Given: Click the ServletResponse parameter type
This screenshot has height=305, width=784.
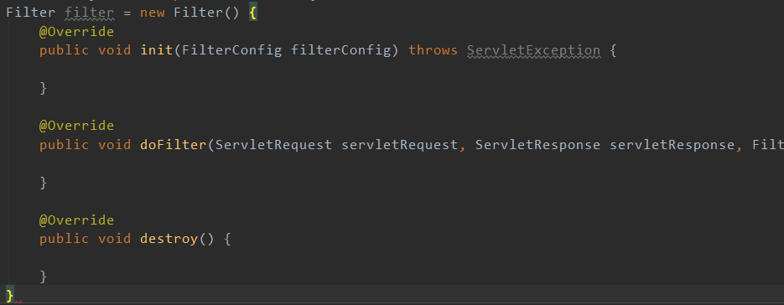Looking at the screenshot, I should tap(537, 145).
